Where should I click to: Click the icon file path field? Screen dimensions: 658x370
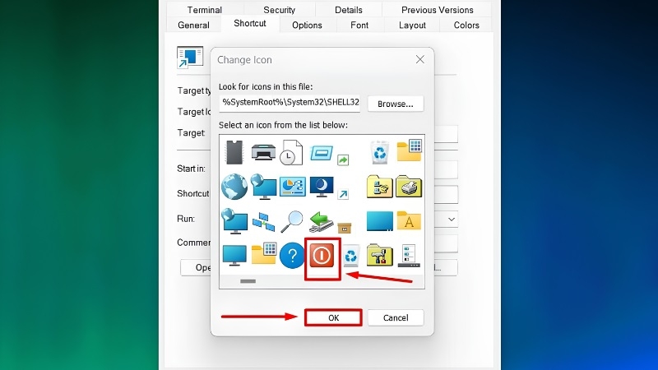pyautogui.click(x=290, y=104)
